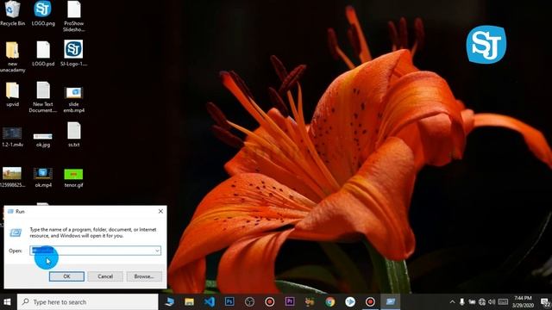Viewport: 552px width, 310px height.
Task: Select the ProShow Slideshow desktop file
Action: pos(74,16)
